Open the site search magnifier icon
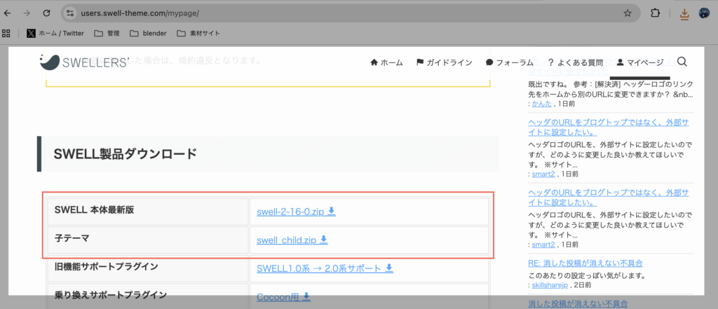 click(x=682, y=62)
